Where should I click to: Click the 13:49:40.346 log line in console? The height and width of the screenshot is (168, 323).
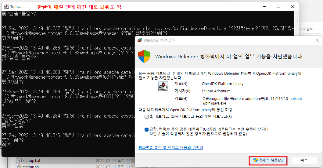[68, 135]
